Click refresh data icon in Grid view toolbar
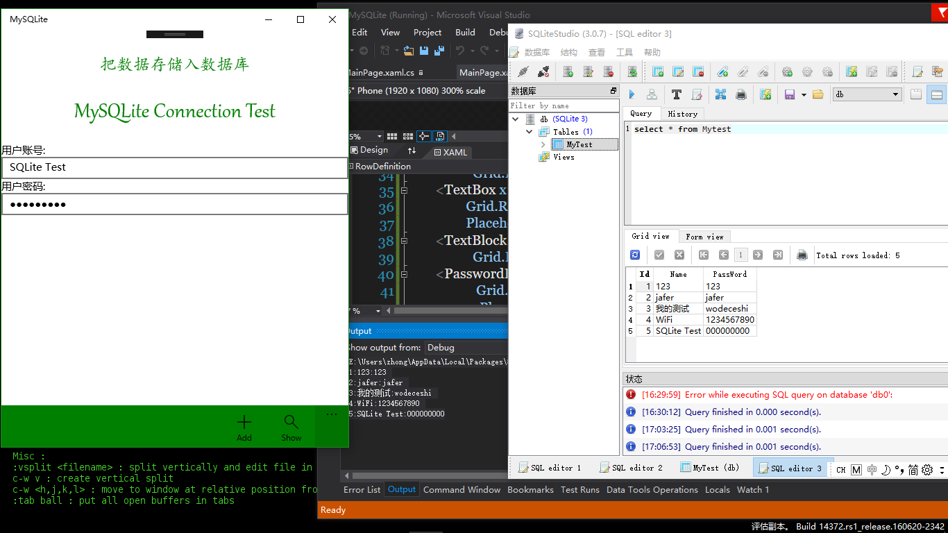Screen dimensions: 948x533 pyautogui.click(x=634, y=255)
